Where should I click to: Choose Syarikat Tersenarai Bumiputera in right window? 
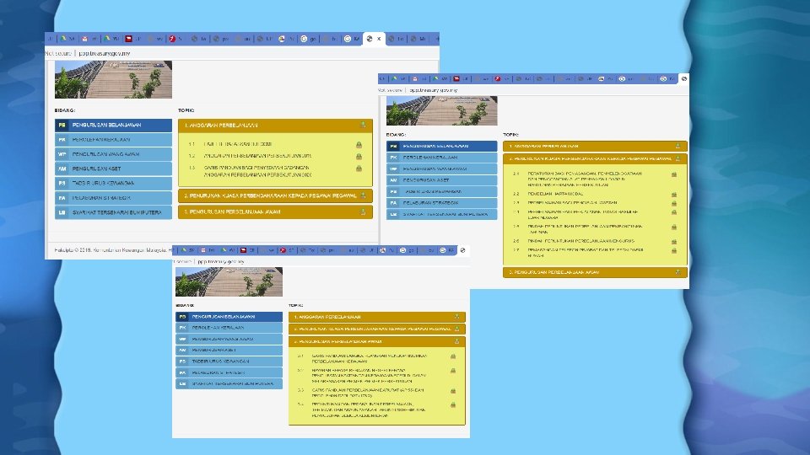tap(441, 214)
